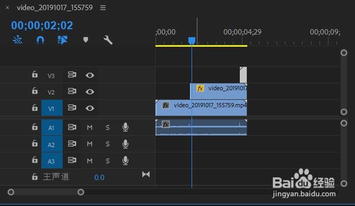Screen dimensions: 355x206
Task: Click fx badge on the V2 clip
Action: click(200, 88)
